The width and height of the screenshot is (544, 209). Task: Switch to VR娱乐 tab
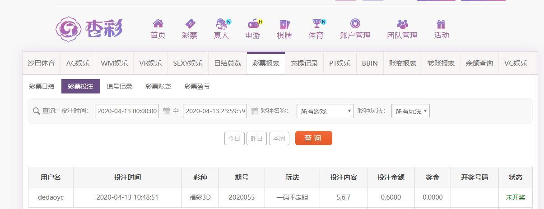150,63
